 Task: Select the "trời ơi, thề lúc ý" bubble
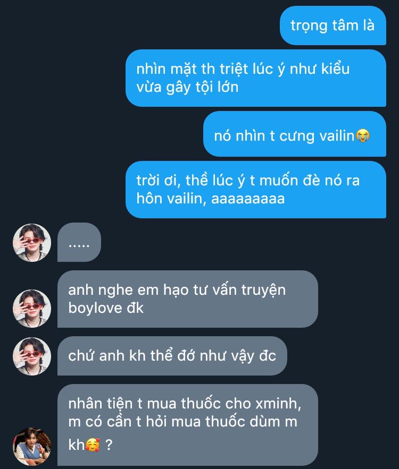point(256,190)
